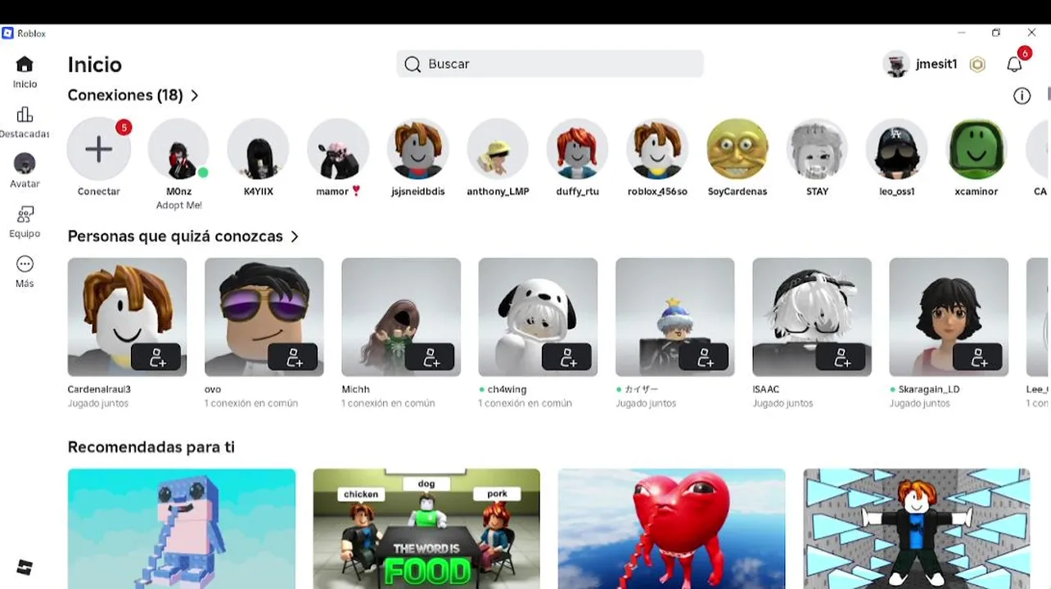Viewport: 1051px width, 589px height.
Task: Open mamor connection avatar
Action: tap(338, 149)
